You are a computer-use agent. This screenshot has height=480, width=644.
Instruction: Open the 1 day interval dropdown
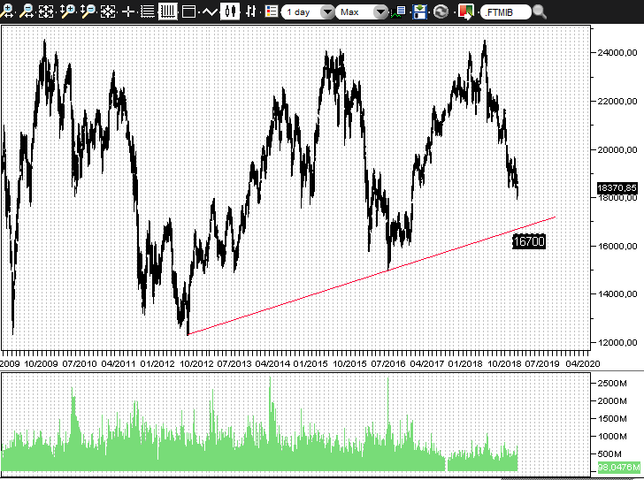tap(308, 11)
